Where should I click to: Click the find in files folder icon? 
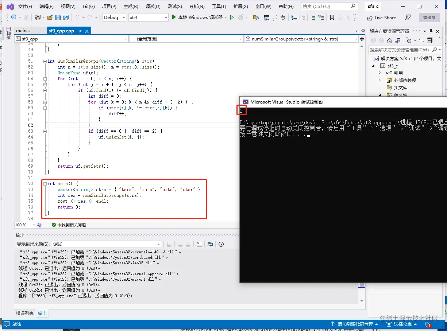[256, 17]
